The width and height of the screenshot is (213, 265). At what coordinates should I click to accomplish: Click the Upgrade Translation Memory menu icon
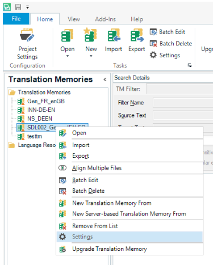click(62, 249)
